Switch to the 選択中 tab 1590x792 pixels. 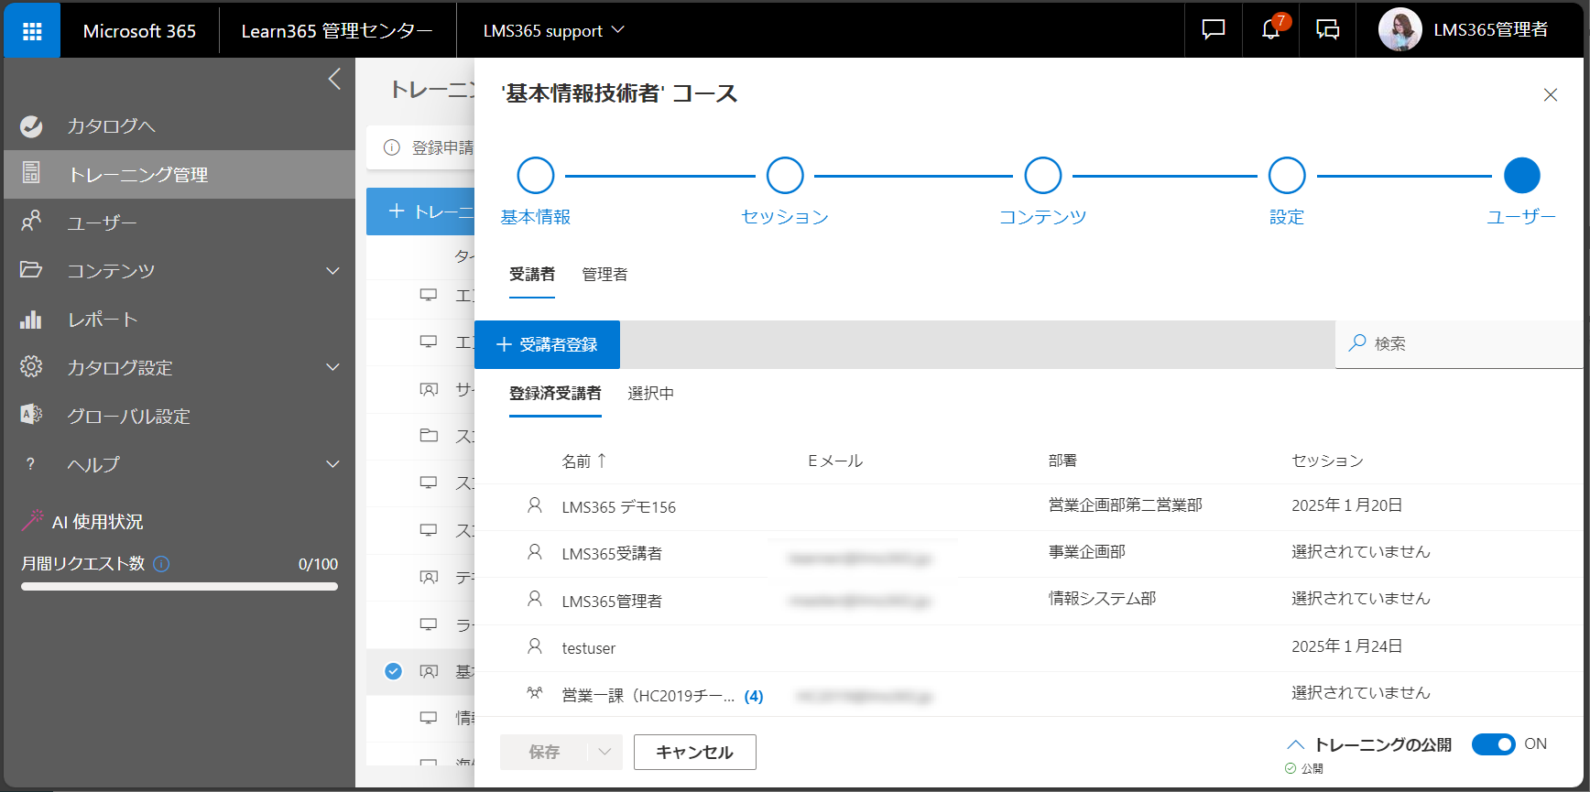pos(650,394)
